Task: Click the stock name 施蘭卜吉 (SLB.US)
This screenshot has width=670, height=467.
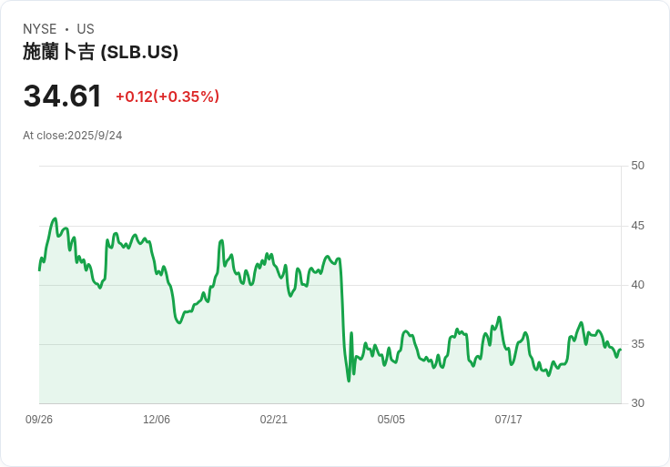Action: (100, 52)
